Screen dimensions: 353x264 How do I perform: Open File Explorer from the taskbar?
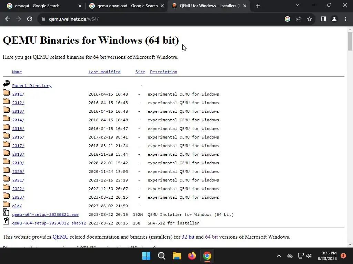tap(177, 256)
